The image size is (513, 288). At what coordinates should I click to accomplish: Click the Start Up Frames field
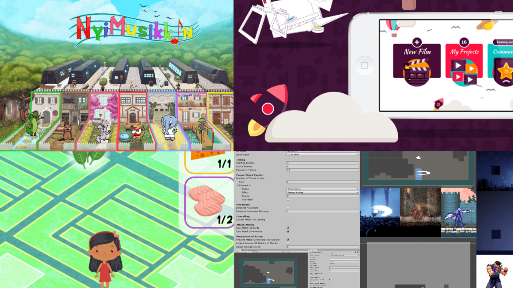click(323, 163)
